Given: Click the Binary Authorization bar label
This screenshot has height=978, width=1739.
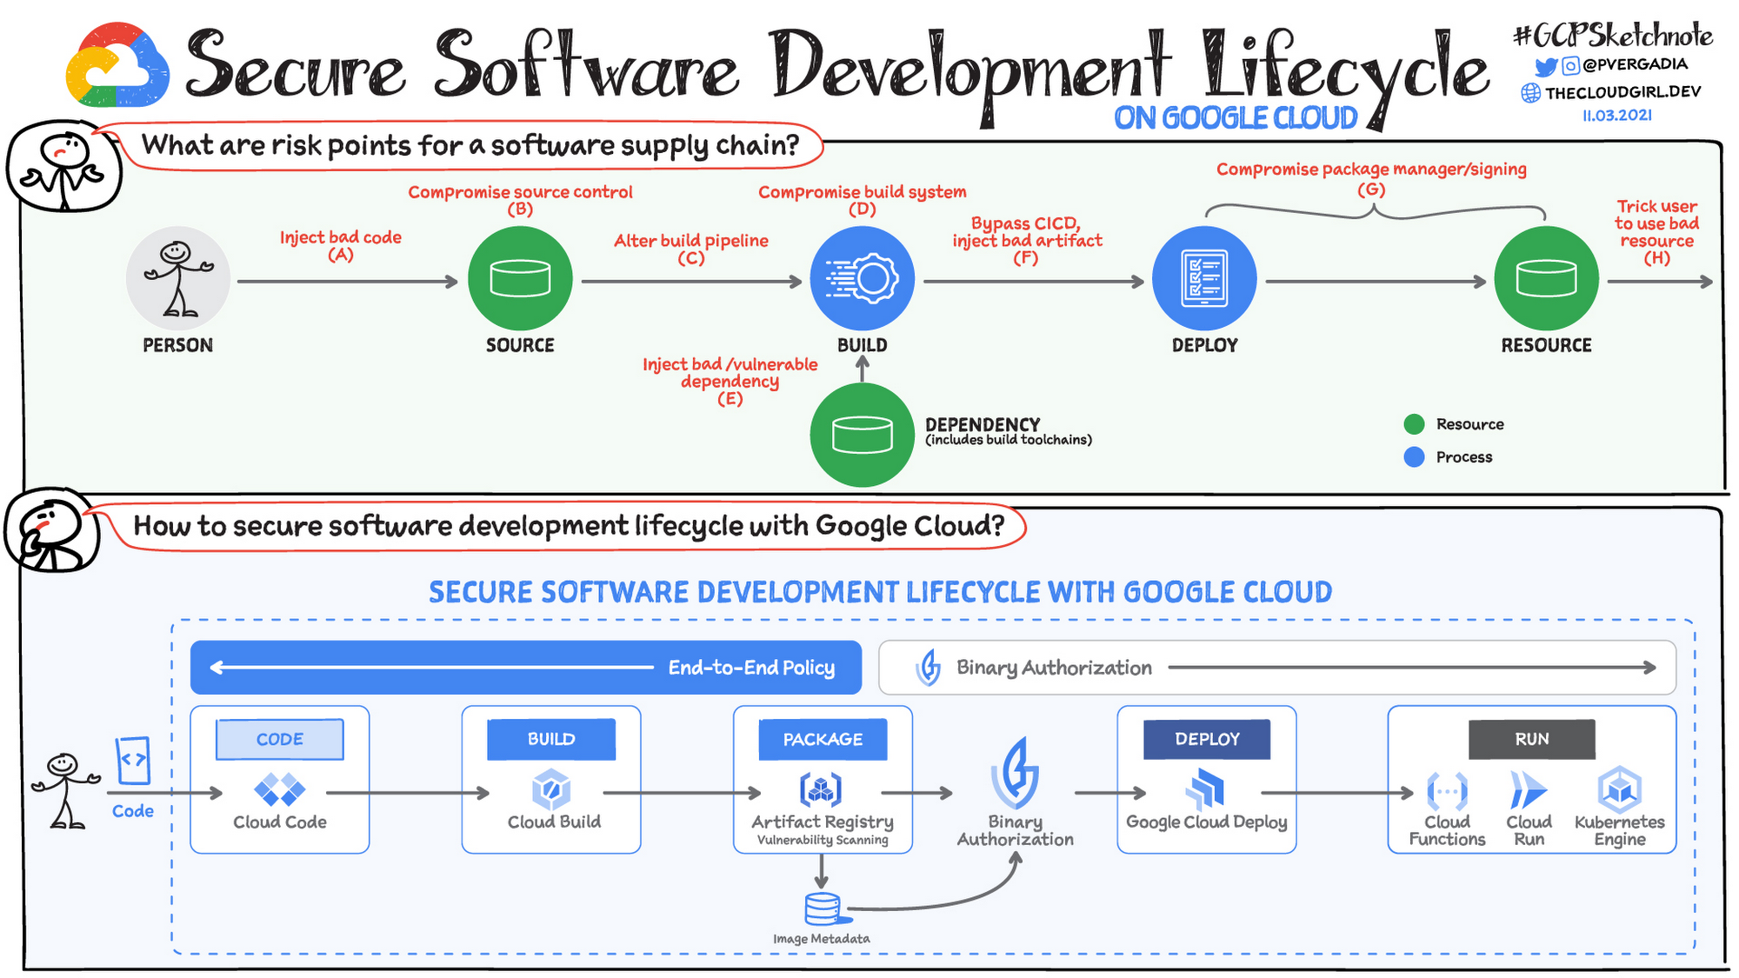Looking at the screenshot, I should pyautogui.click(x=1054, y=668).
